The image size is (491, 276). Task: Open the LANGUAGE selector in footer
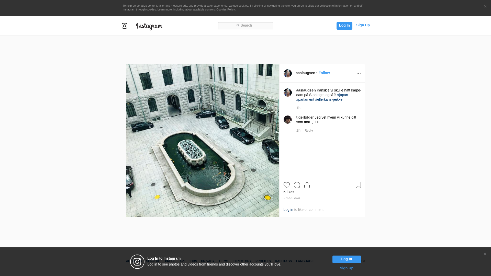(305, 261)
